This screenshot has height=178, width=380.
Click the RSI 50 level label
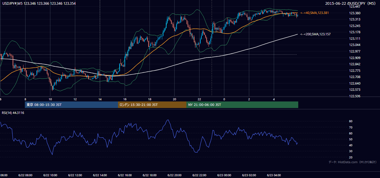pyautogui.click(x=351, y=139)
